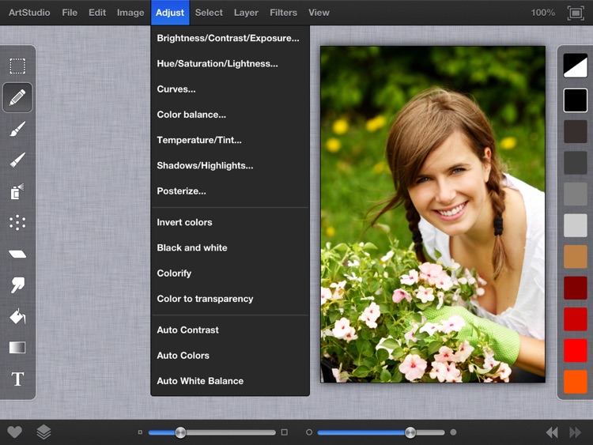Pick the tan brown swatch
The image size is (593, 445).
tap(576, 256)
